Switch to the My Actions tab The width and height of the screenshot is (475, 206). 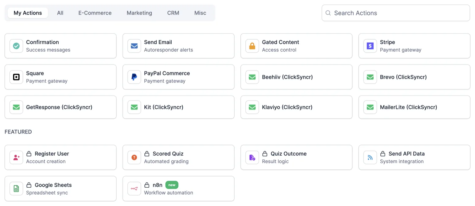point(28,13)
